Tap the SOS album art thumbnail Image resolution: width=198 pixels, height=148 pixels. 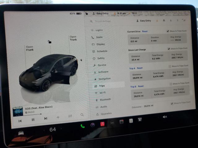[x=18, y=112]
